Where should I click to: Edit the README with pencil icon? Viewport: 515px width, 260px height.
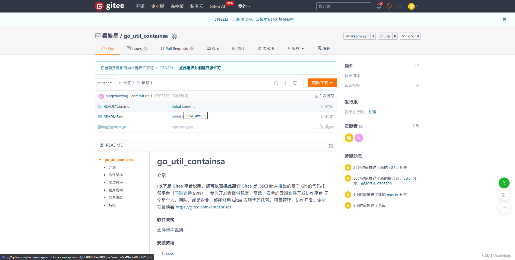[x=331, y=146]
